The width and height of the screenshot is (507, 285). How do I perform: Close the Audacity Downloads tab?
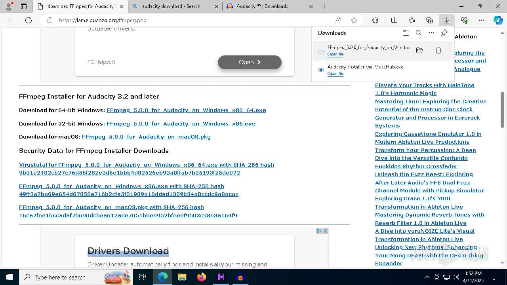pos(311,6)
